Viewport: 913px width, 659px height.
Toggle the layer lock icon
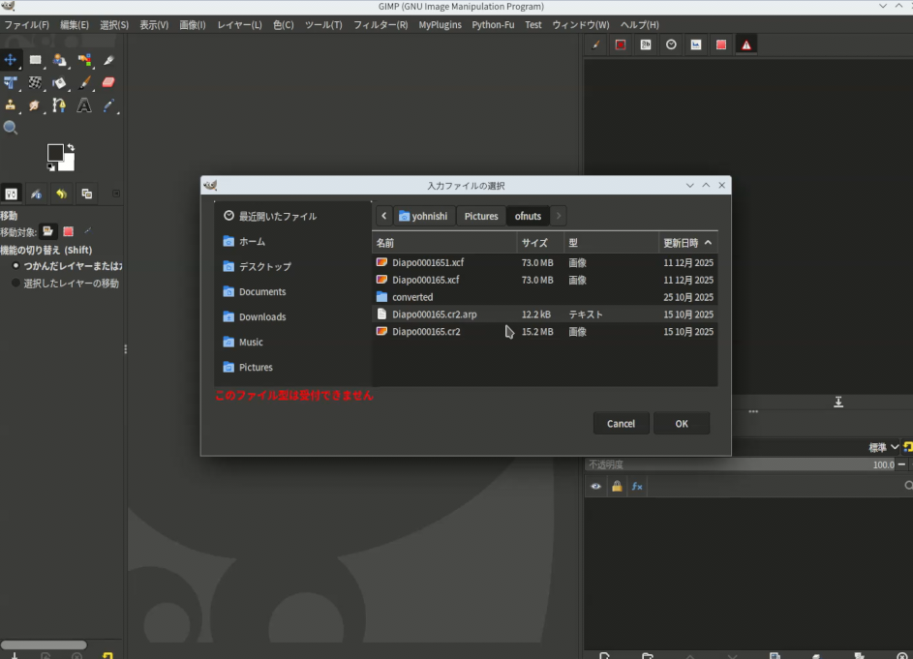coord(617,486)
